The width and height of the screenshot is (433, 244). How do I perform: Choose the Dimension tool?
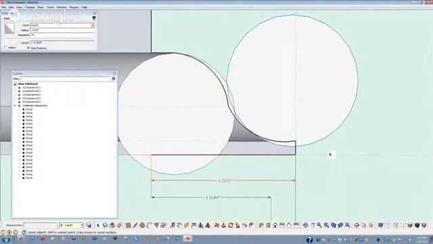[x=179, y=226]
